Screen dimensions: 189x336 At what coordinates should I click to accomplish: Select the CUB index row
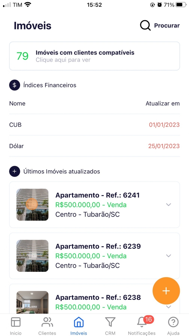[94, 125]
